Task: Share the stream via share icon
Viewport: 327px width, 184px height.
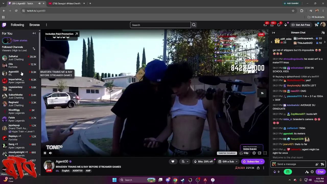Action: pyautogui.click(x=258, y=168)
